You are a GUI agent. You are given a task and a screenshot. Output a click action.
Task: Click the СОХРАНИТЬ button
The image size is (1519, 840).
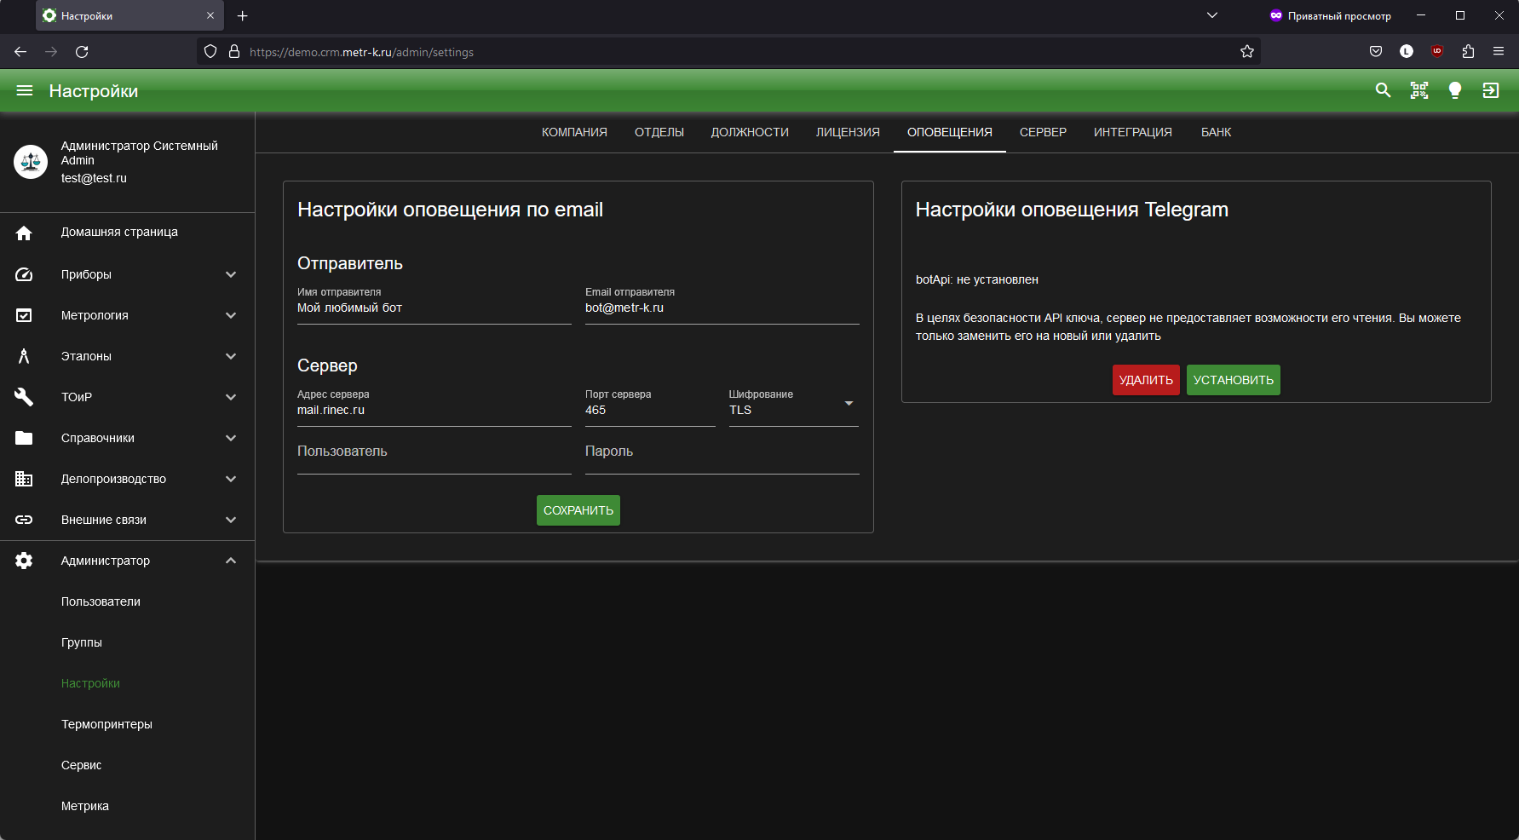click(x=578, y=510)
